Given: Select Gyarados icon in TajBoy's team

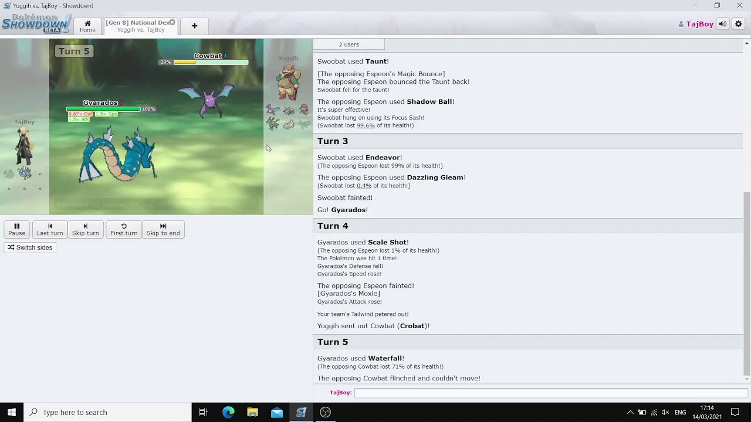Looking at the screenshot, I should pos(24,173).
